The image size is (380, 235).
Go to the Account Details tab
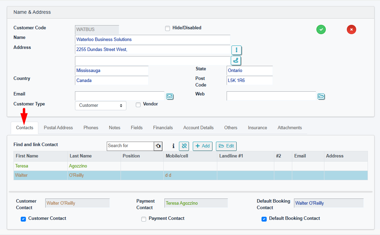click(198, 127)
